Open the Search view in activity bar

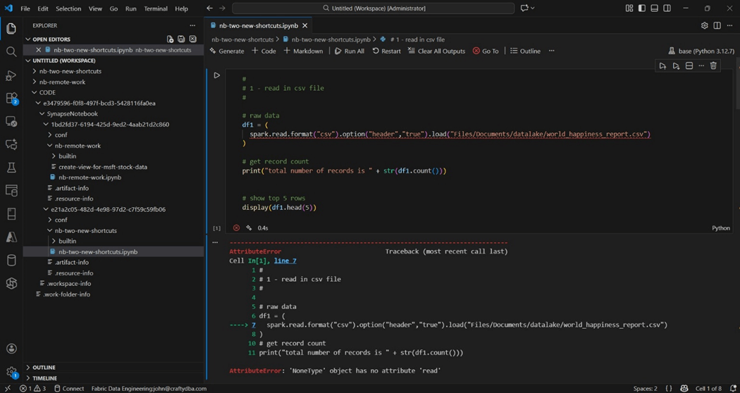11,51
